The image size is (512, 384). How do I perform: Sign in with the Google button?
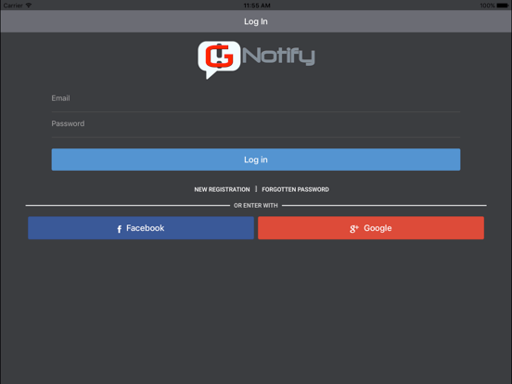(x=371, y=228)
